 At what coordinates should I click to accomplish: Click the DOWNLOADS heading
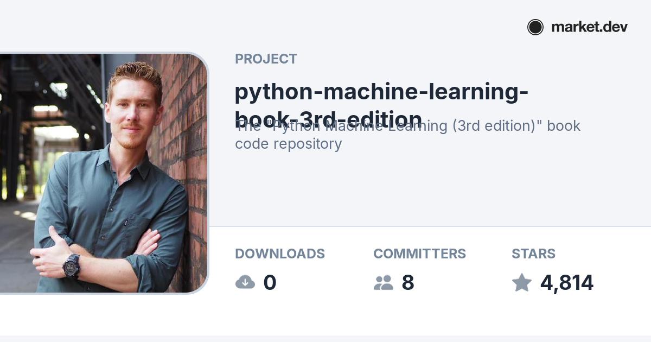(279, 254)
